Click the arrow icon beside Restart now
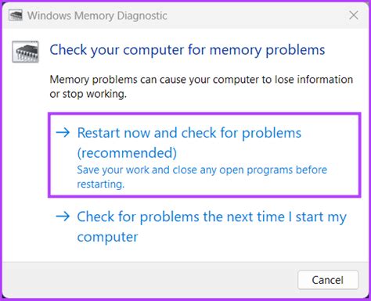The width and height of the screenshot is (371, 301). (63, 133)
